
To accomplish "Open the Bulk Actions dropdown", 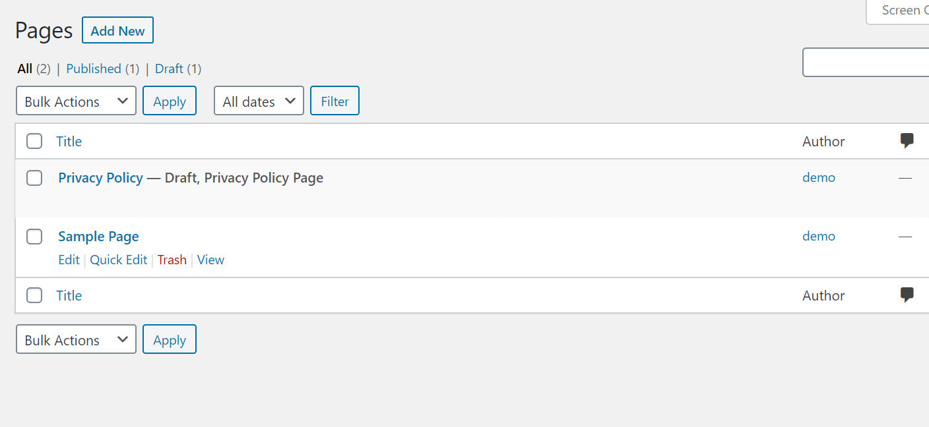I will [76, 100].
